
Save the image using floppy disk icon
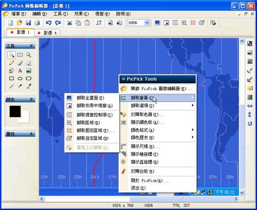28,23
